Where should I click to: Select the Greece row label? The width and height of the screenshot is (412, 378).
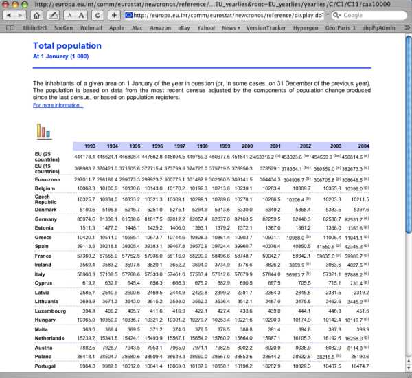tap(43, 238)
